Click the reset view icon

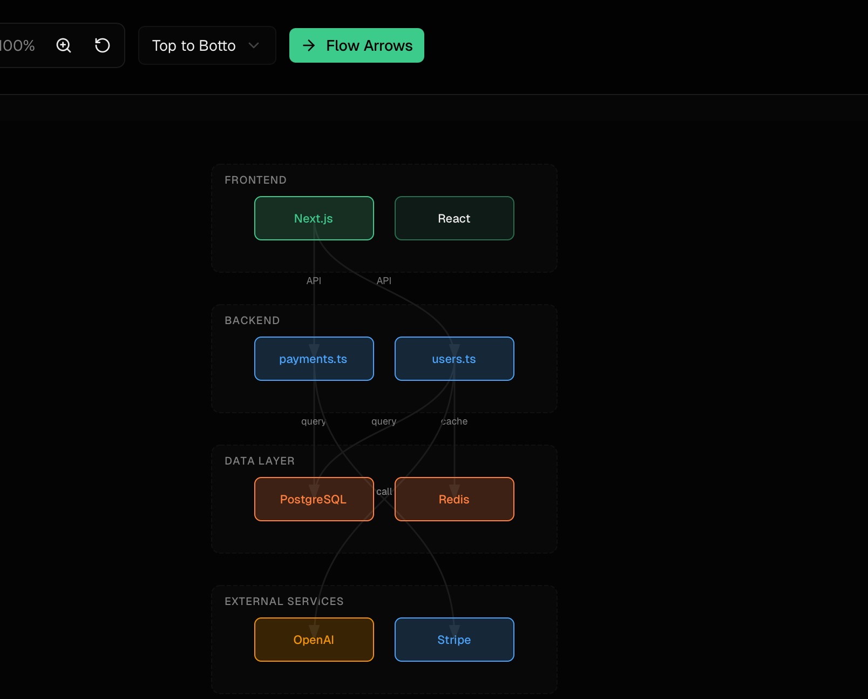pyautogui.click(x=102, y=45)
